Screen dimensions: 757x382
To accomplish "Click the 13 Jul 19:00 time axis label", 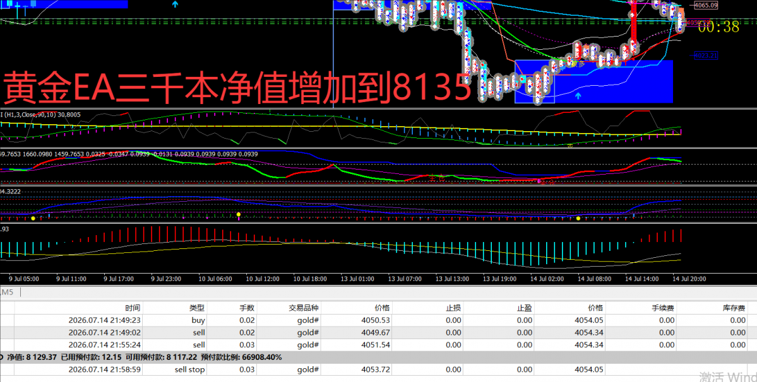I will click(x=499, y=279).
